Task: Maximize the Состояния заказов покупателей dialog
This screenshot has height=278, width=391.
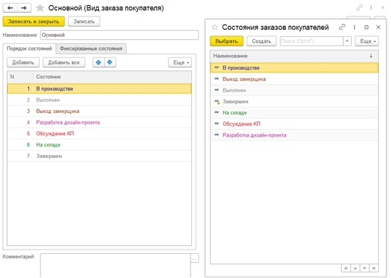Action: pos(366,27)
